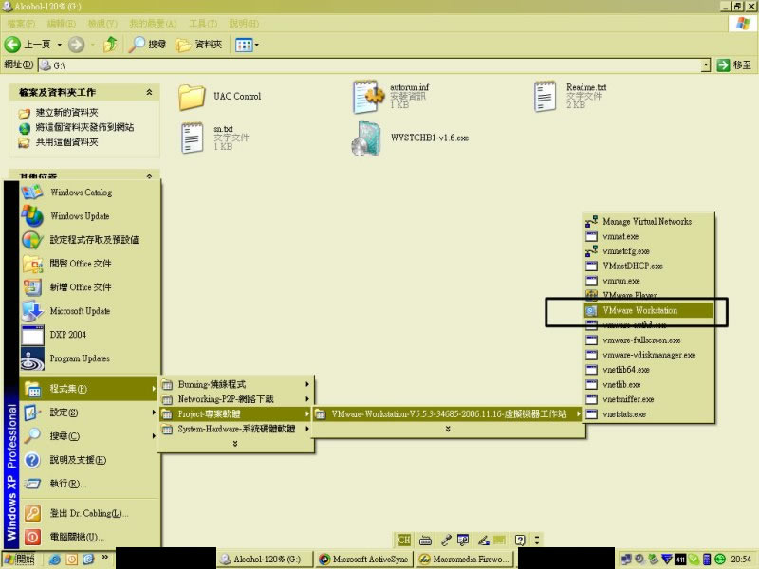Click 電腦關機(U)... to shut down
The image size is (759, 569).
coord(90,537)
